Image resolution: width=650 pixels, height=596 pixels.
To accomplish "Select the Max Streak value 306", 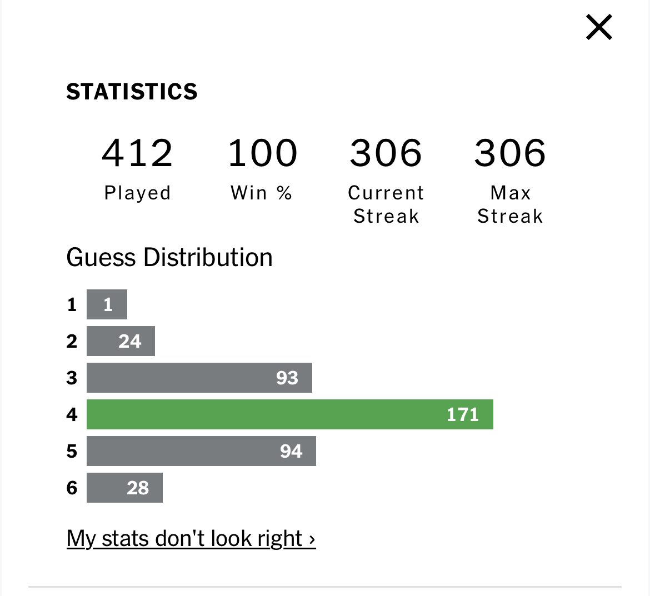I will pyautogui.click(x=510, y=153).
